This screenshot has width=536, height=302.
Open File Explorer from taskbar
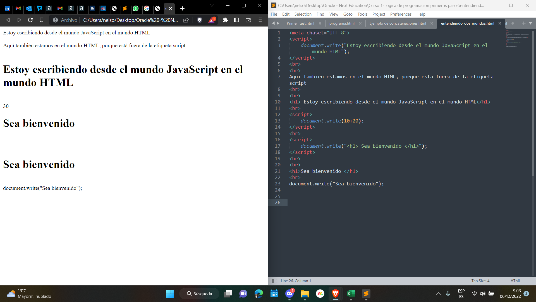tap(305, 294)
